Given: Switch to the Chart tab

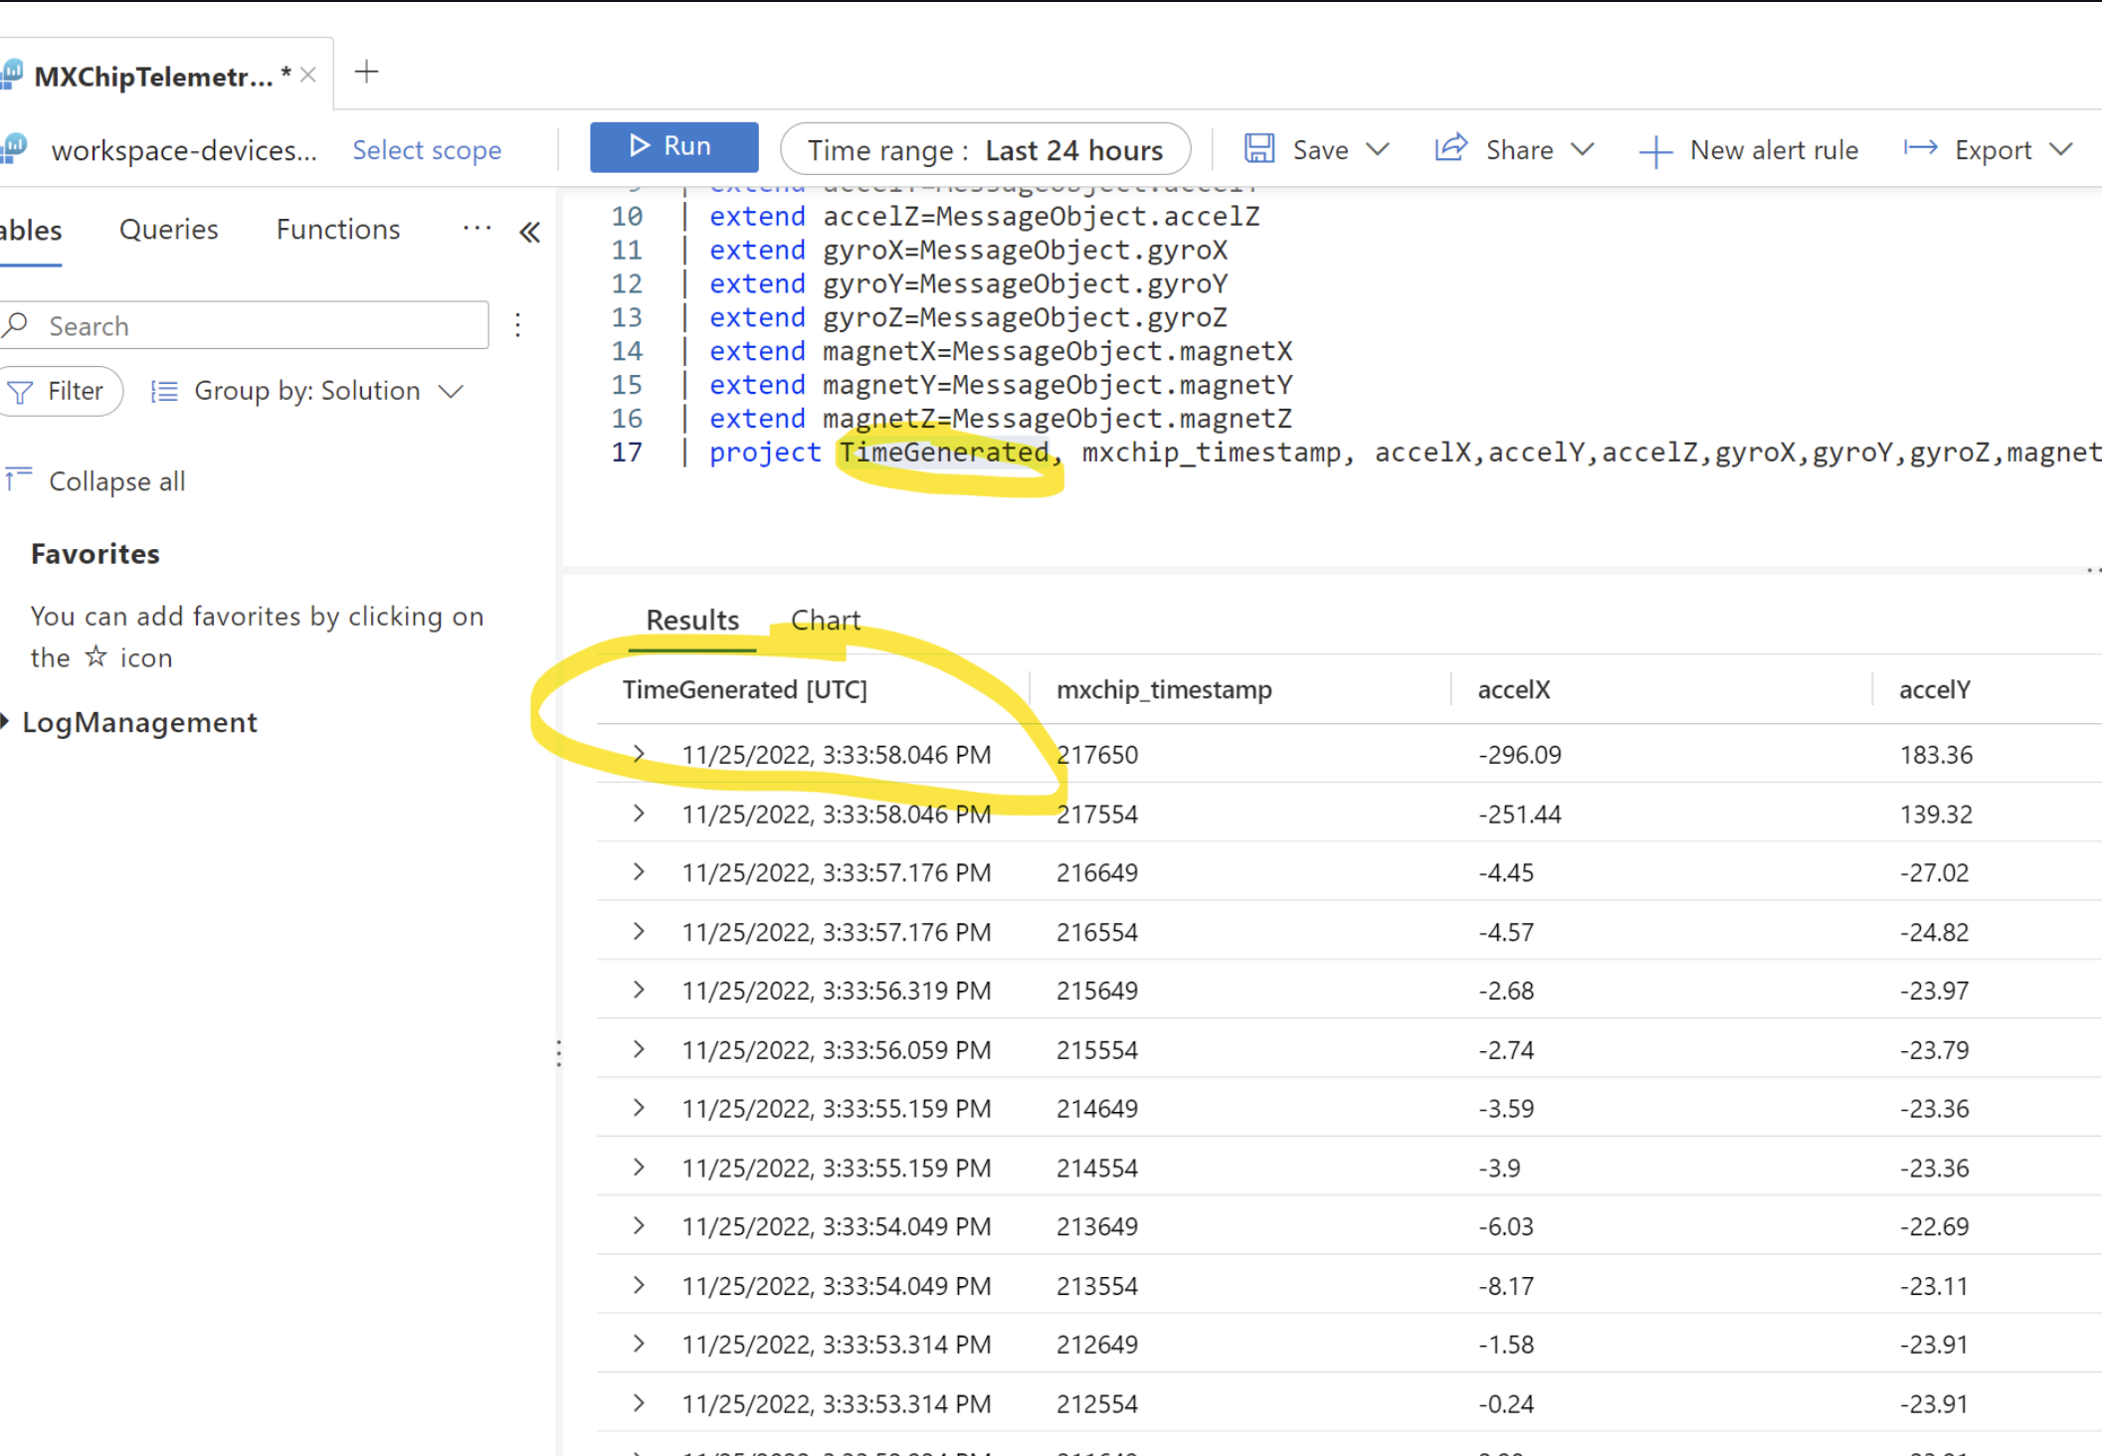Looking at the screenshot, I should click(x=826, y=620).
